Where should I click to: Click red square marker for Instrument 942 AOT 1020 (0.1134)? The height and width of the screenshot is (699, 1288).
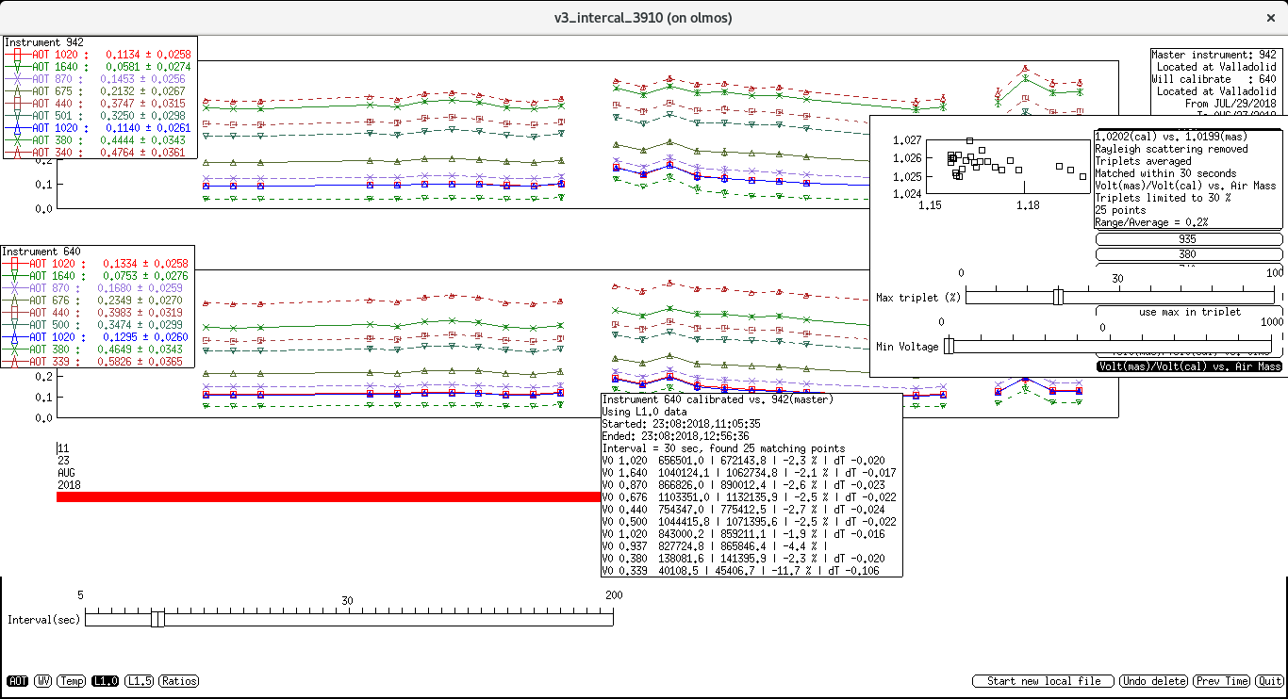[x=17, y=55]
